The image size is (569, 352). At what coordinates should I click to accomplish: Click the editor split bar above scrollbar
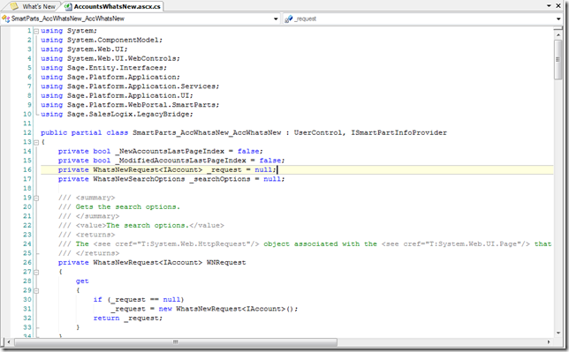[x=558, y=29]
